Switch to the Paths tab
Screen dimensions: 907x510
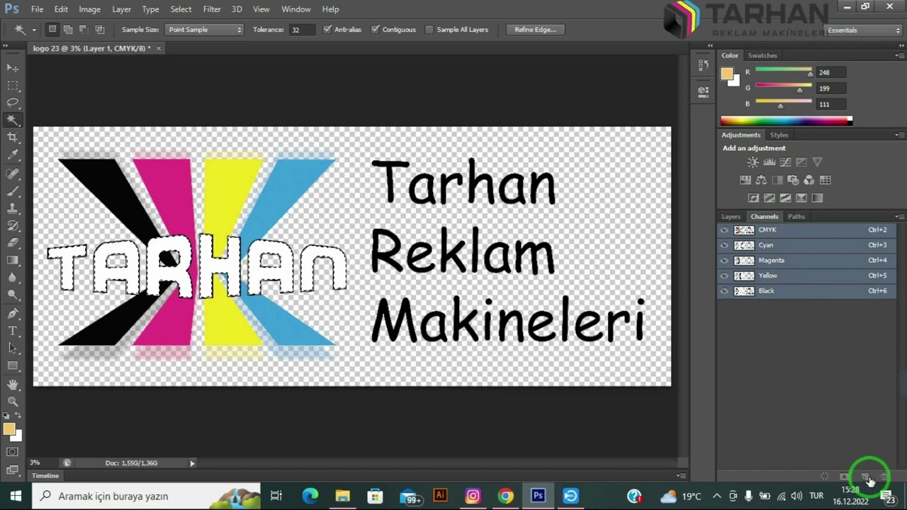pyautogui.click(x=796, y=217)
